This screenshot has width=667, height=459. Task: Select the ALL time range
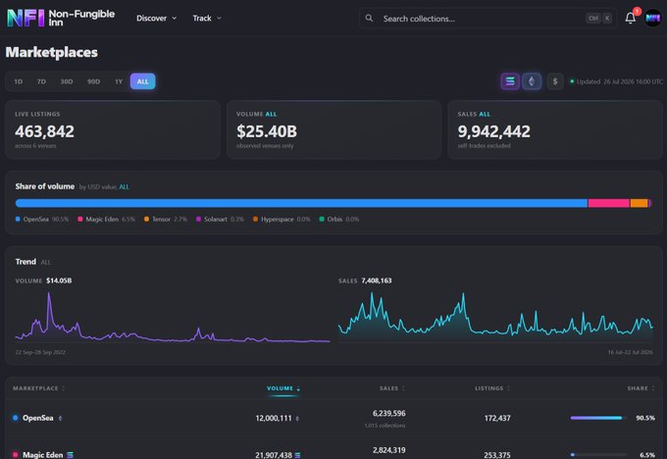tap(143, 81)
